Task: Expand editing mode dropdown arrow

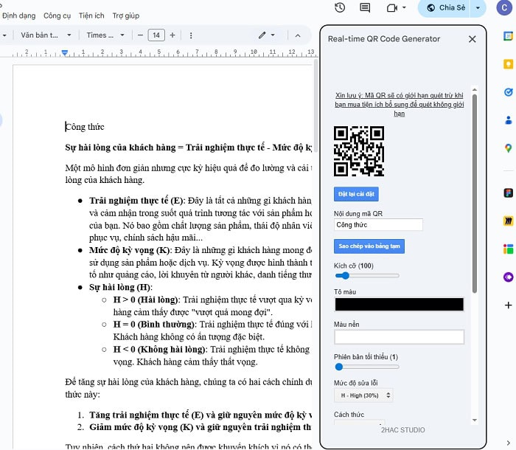Action: (x=273, y=35)
